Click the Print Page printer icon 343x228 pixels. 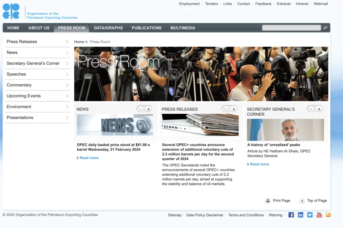click(268, 201)
